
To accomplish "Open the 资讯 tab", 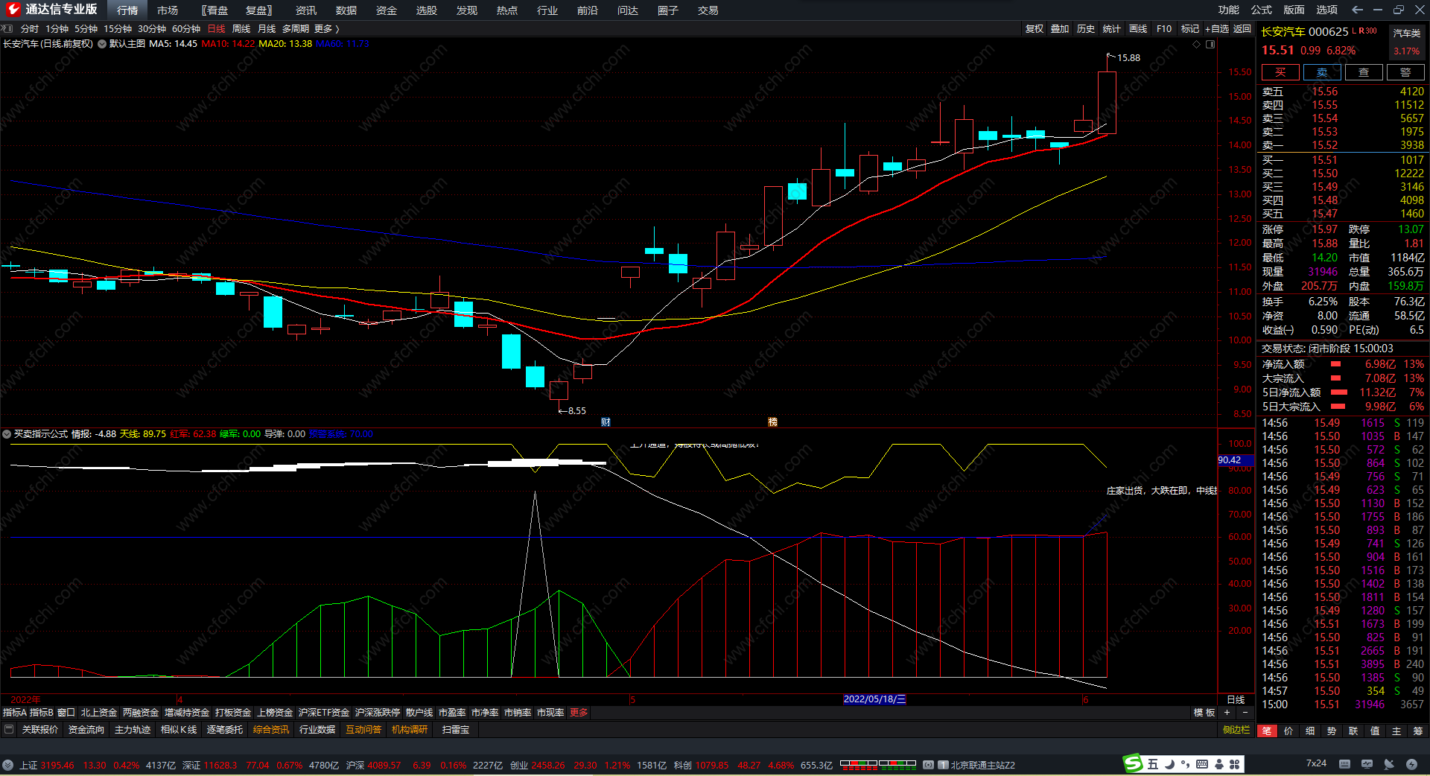I will (x=306, y=10).
